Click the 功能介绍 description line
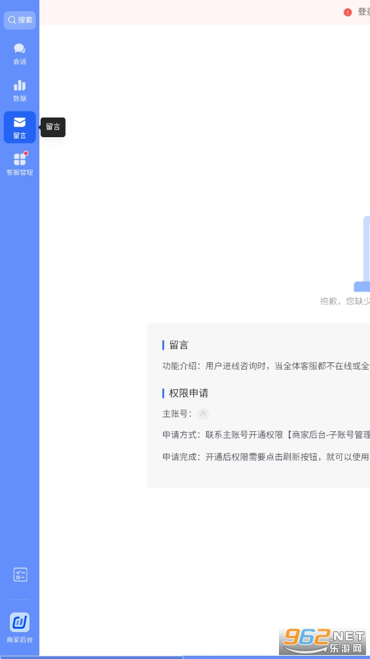The image size is (370, 659). (x=266, y=366)
